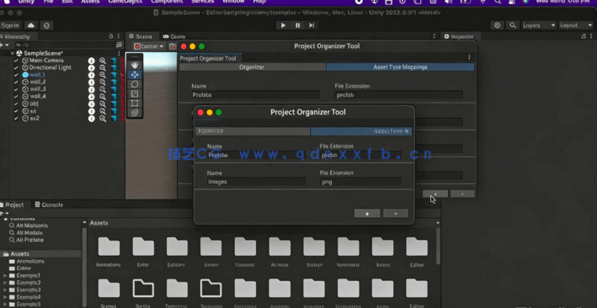This screenshot has height=308, width=597.
Task: Open the cloud services icon beside Sign in
Action: [x=31, y=25]
